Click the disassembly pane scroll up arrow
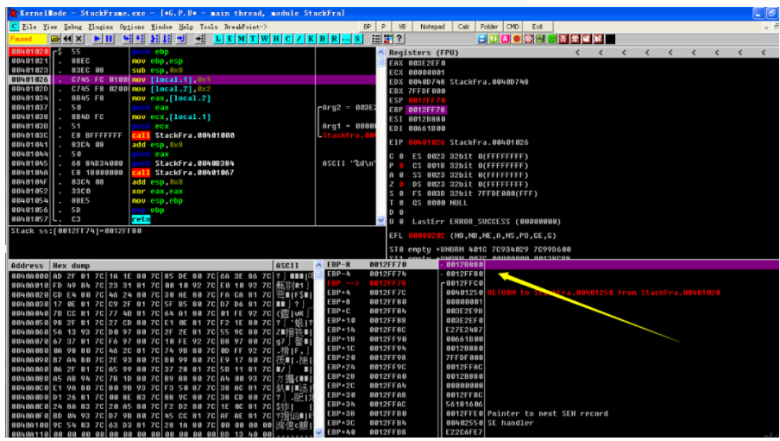780x441 pixels. click(381, 52)
